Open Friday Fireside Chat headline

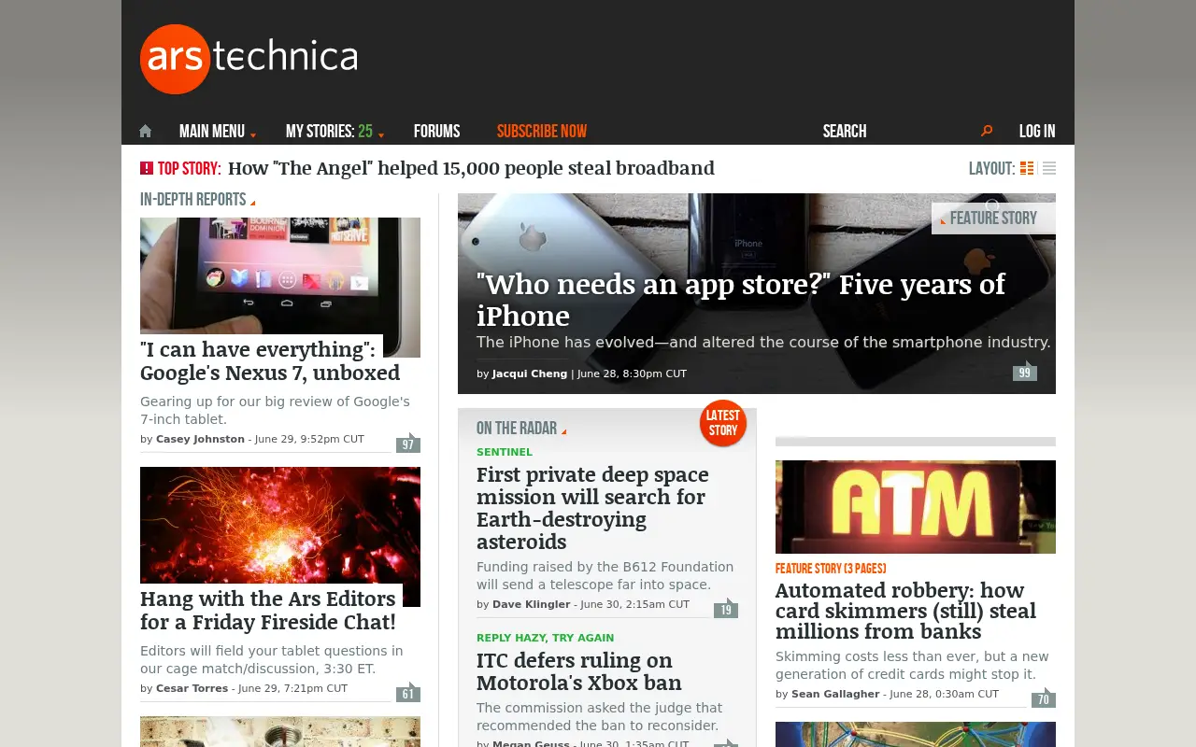[268, 610]
